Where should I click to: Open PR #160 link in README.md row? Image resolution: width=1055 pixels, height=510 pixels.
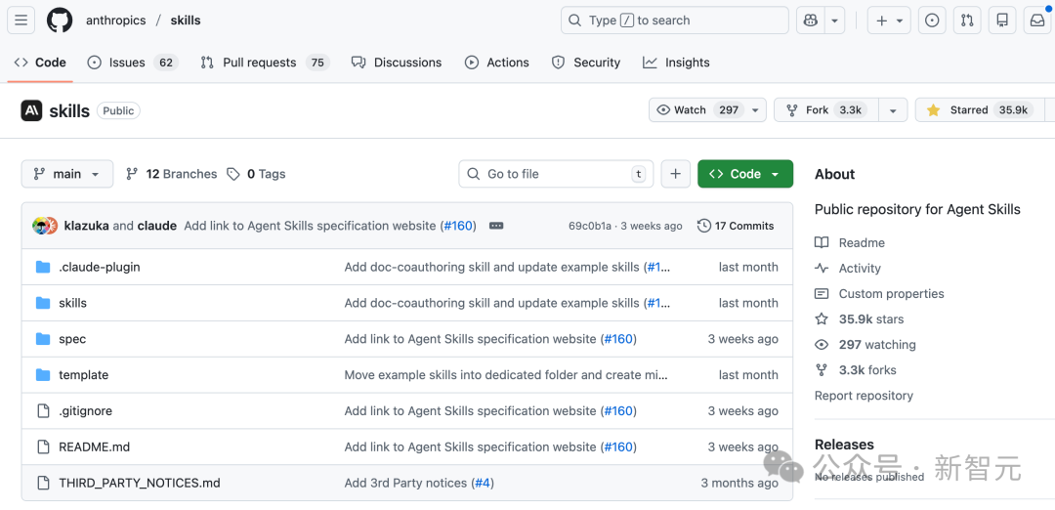click(618, 446)
